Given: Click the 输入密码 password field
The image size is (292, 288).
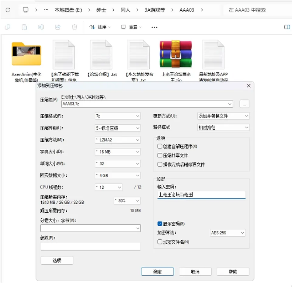Looking at the screenshot, I should [201, 195].
